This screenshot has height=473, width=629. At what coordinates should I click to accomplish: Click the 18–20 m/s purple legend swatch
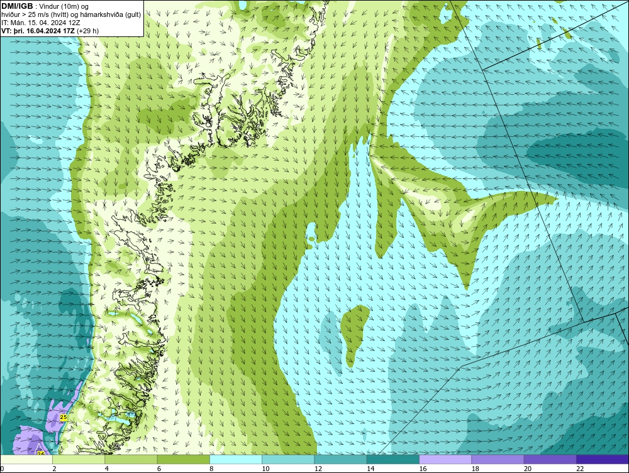498,459
